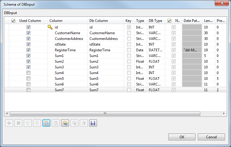
Task: Tick the Key checkbox for idState
Action: 129,44
